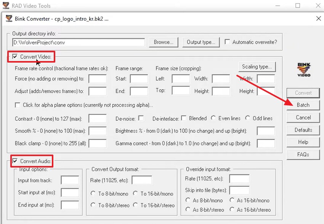Click the Adjust frame rate field
The width and height of the screenshot is (324, 224).
(98, 91)
